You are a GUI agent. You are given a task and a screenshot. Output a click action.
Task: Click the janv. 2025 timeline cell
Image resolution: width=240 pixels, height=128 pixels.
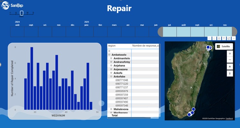coord(87,32)
